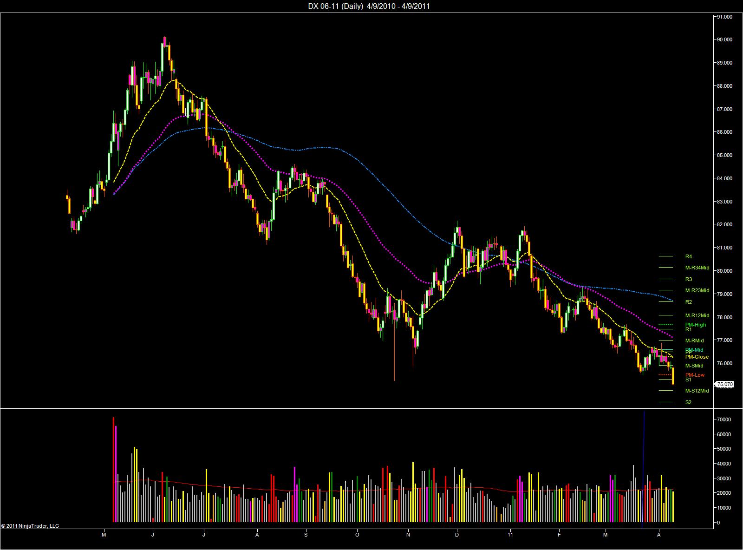This screenshot has width=743, height=550.
Task: Select the M-R12Mid label
Action: click(697, 315)
